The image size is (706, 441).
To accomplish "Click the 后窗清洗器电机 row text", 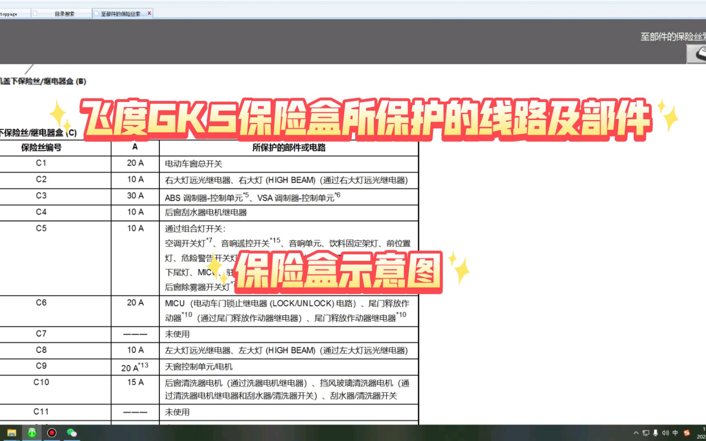I will pyautogui.click(x=287, y=389).
